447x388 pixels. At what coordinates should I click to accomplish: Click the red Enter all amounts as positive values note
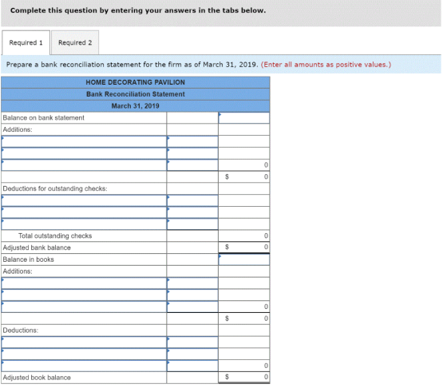(x=326, y=65)
